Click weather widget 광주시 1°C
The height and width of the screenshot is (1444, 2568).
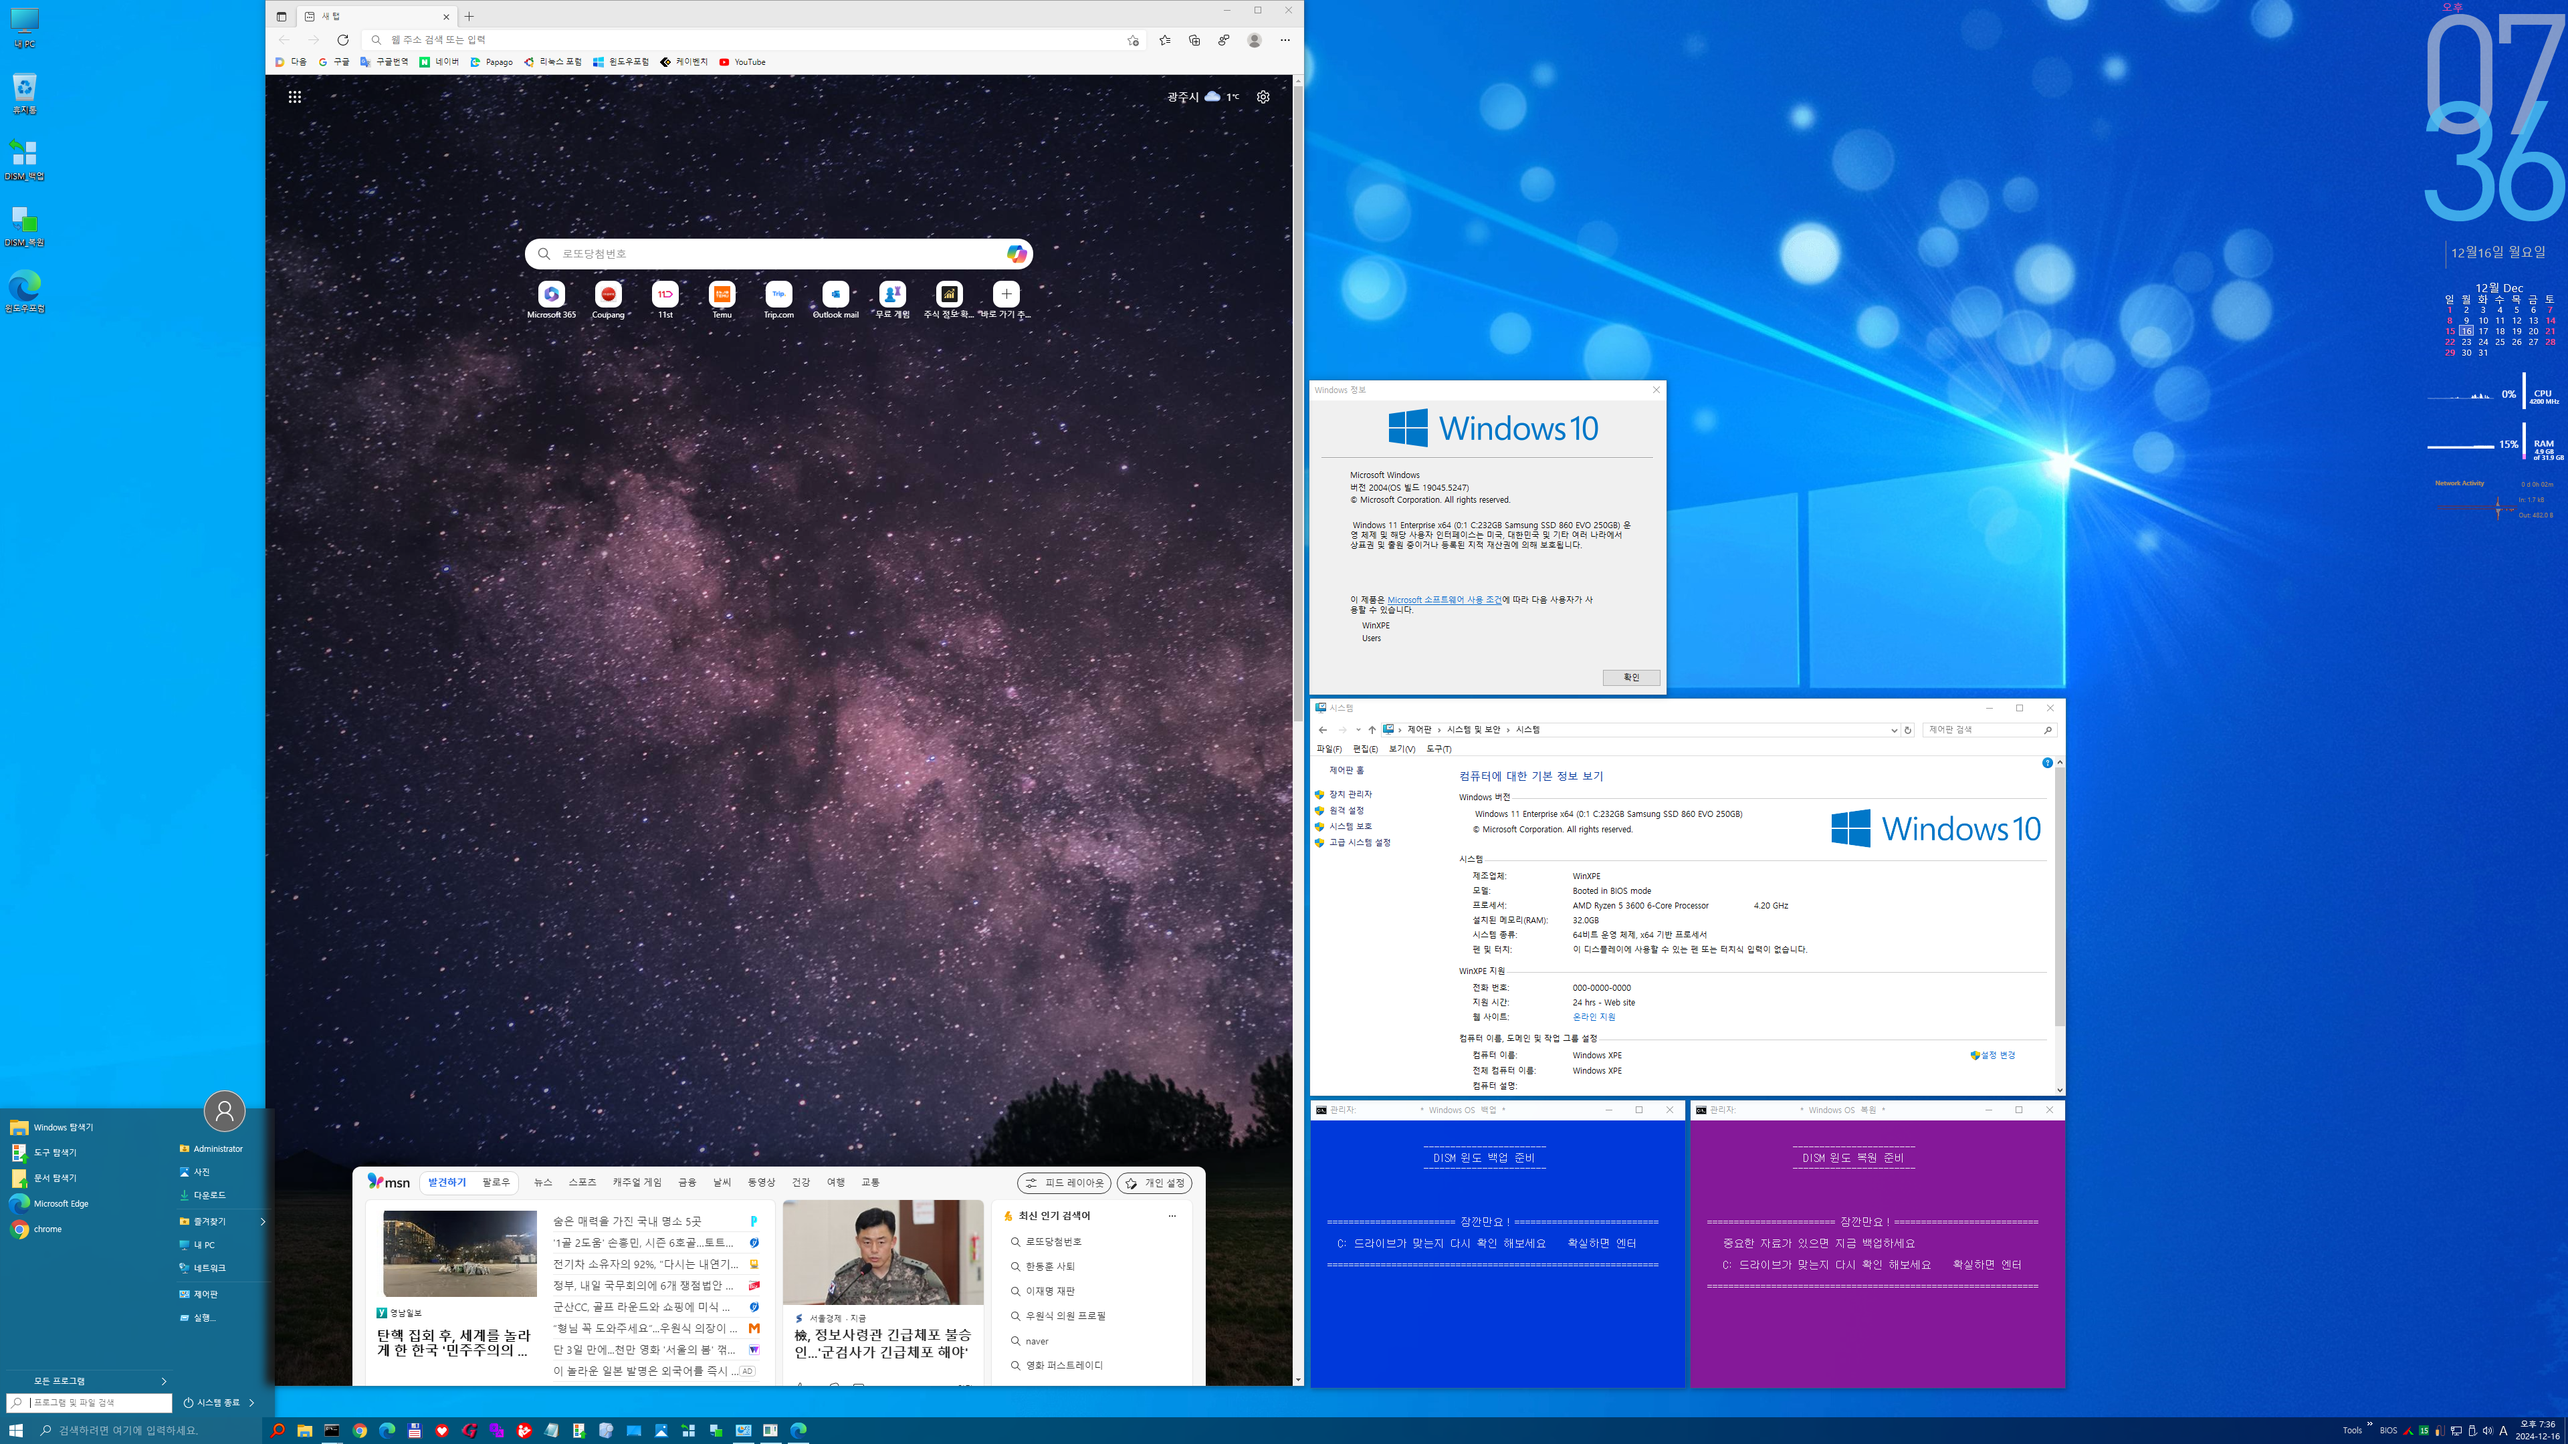(1202, 97)
